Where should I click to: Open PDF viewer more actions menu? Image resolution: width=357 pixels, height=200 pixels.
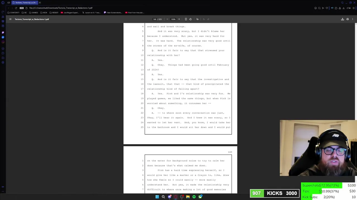pos(353,19)
